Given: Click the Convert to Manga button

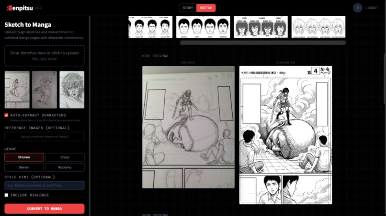Looking at the screenshot, I should (45, 209).
